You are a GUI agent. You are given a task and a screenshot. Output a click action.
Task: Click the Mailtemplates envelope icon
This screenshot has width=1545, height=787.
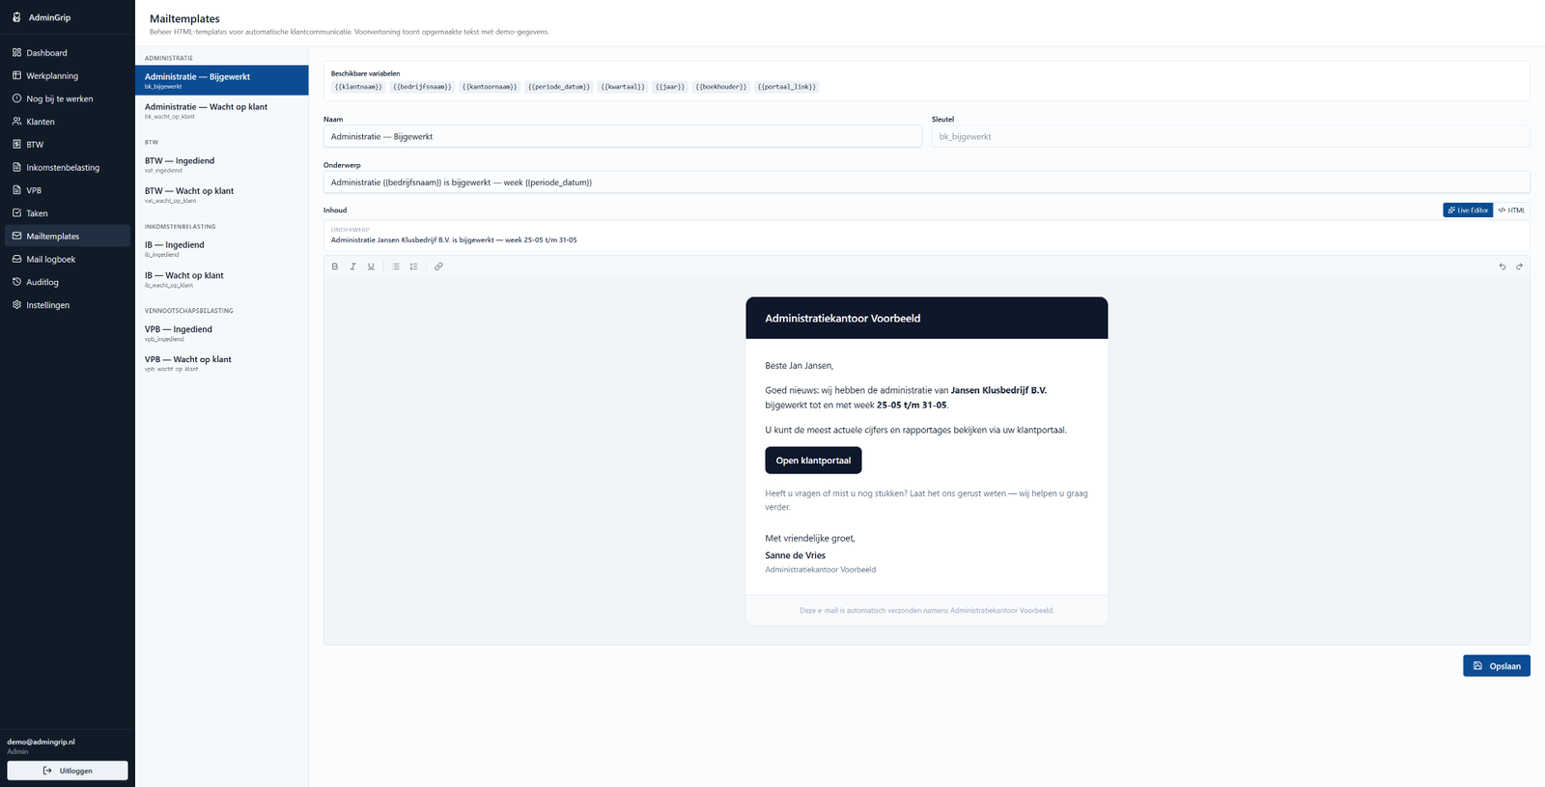[x=16, y=236]
